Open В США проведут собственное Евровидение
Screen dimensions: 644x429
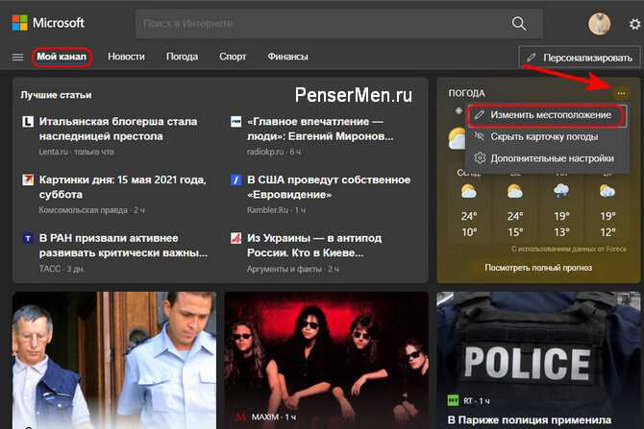329,187
